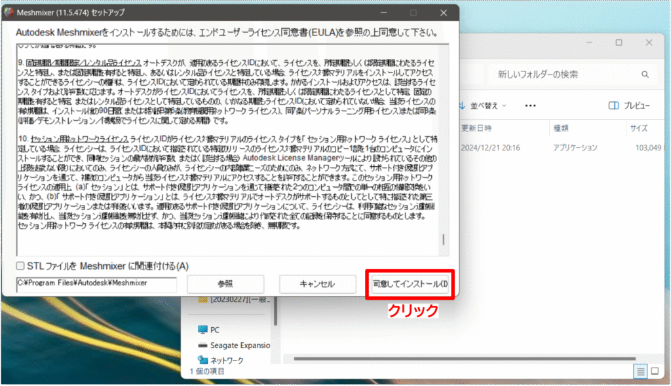671x386 pixels.
Task: Click the horizontal scrollbar in Explorer file list
Action: [465, 359]
